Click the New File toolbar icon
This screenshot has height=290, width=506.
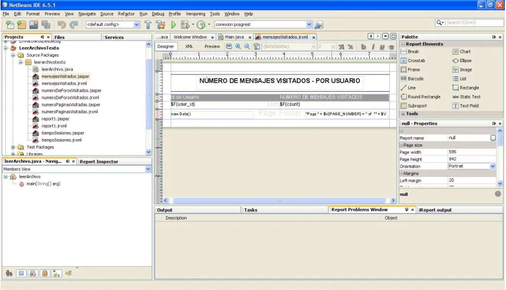coord(10,24)
